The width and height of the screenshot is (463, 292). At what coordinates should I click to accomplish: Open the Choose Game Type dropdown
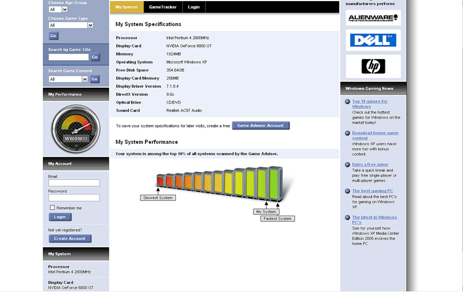(71, 25)
